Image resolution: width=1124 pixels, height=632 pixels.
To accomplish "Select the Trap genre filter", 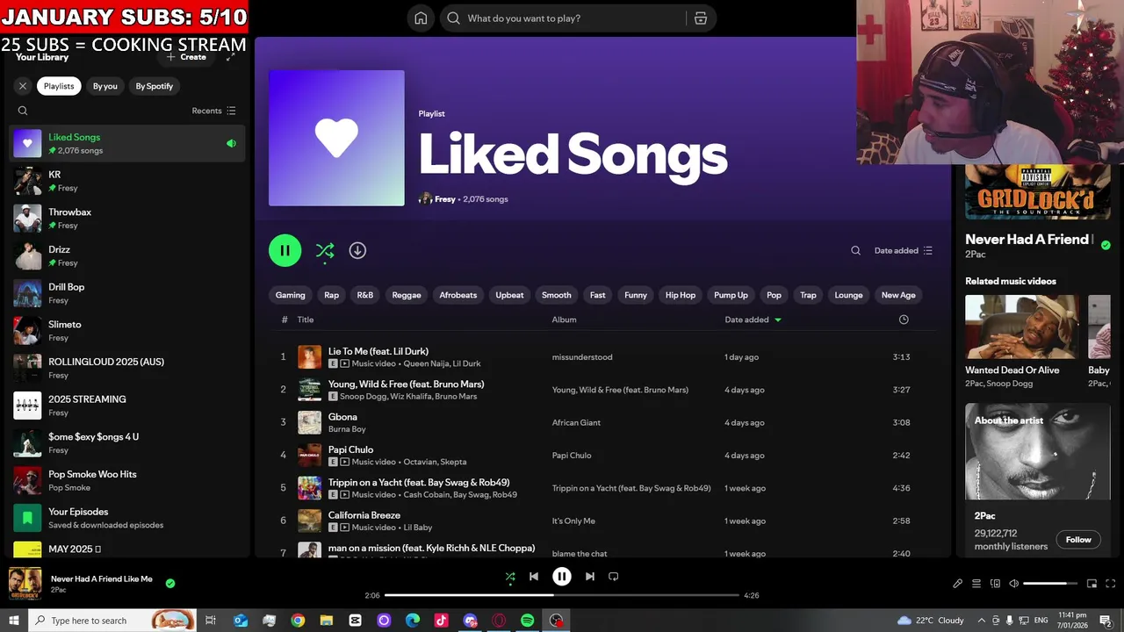I will [x=808, y=295].
